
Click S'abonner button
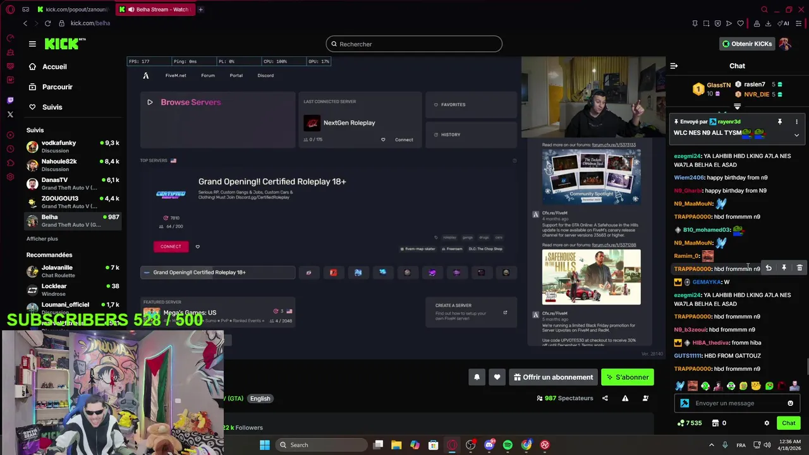[628, 377]
